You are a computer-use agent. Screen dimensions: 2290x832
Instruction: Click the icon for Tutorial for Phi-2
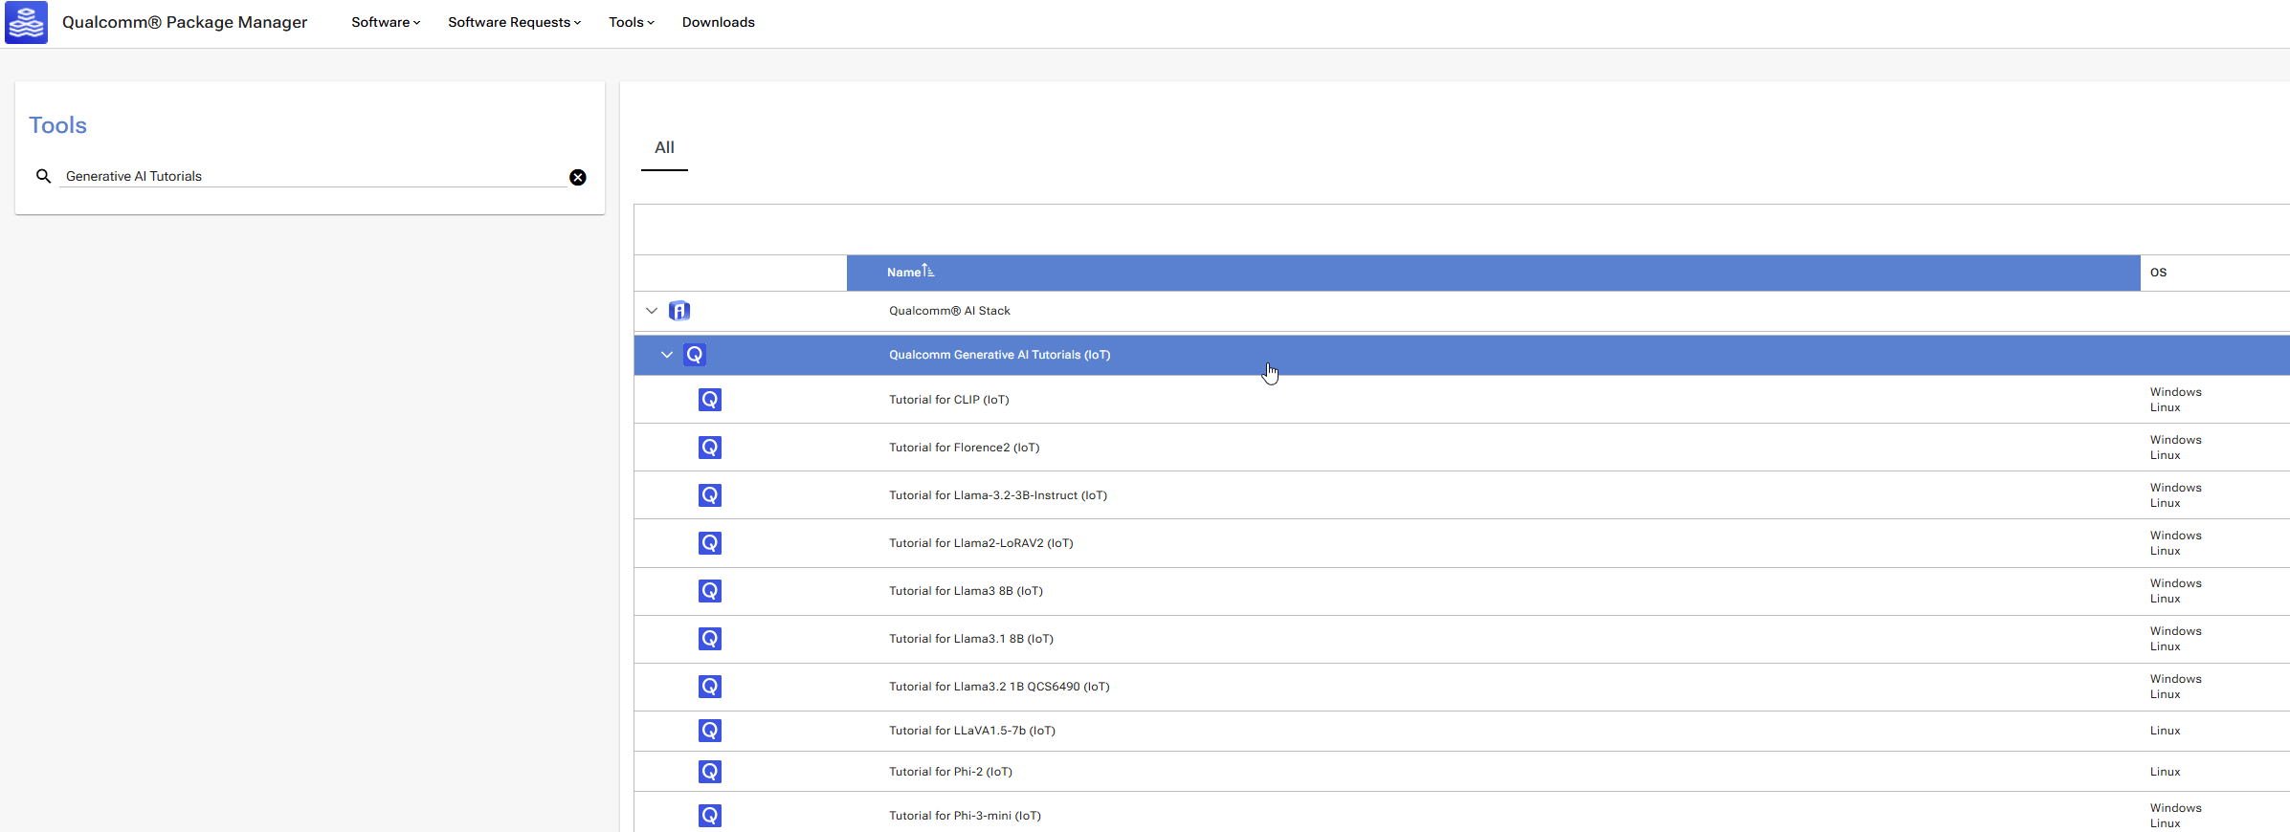click(x=710, y=772)
